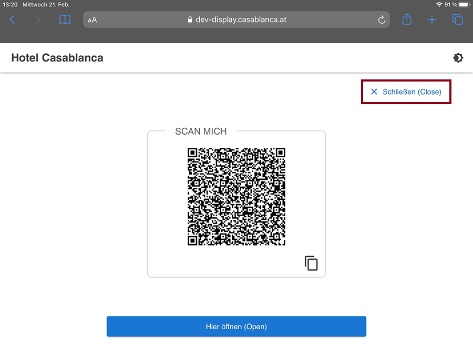Copy the QR code link
Viewport: 473px width, 355px height.
[311, 263]
